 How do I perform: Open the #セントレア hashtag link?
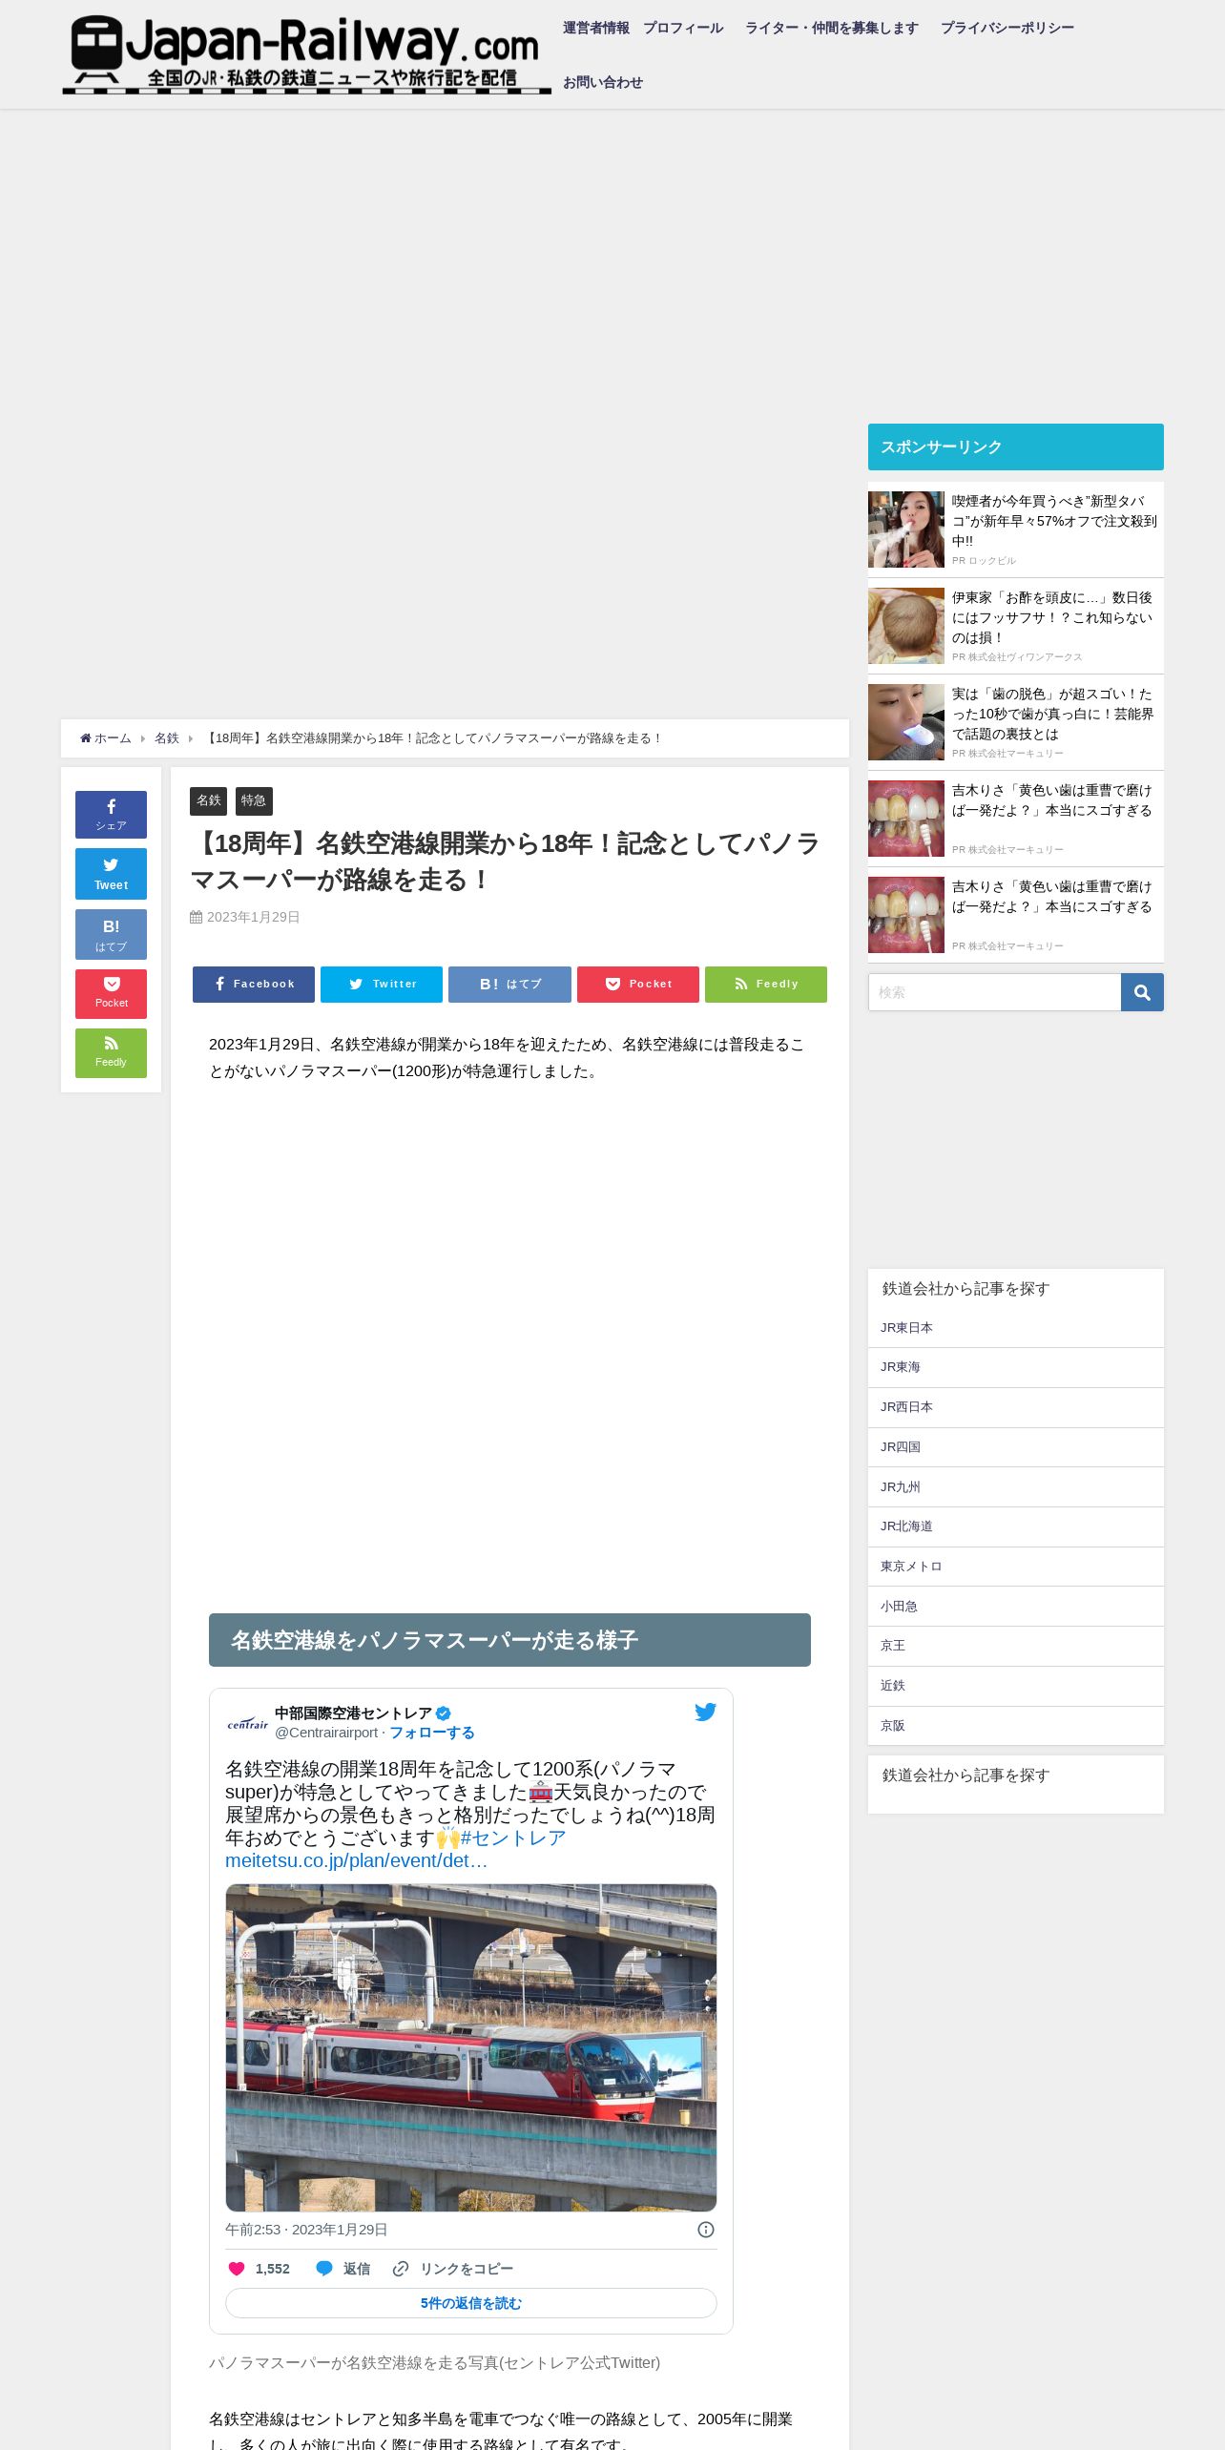pos(513,1838)
